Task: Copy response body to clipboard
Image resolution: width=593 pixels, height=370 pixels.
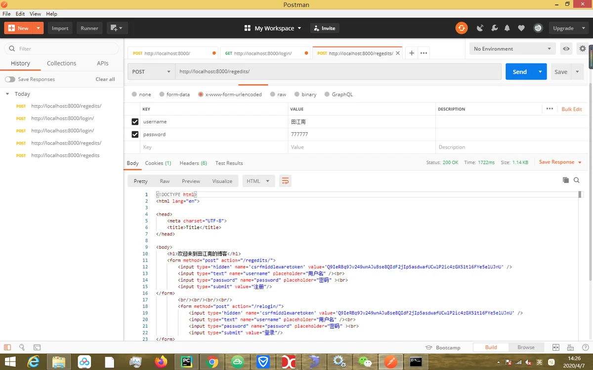Action: [x=566, y=181]
